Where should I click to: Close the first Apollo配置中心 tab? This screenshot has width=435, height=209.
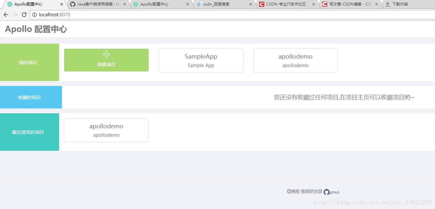[x=62, y=4]
